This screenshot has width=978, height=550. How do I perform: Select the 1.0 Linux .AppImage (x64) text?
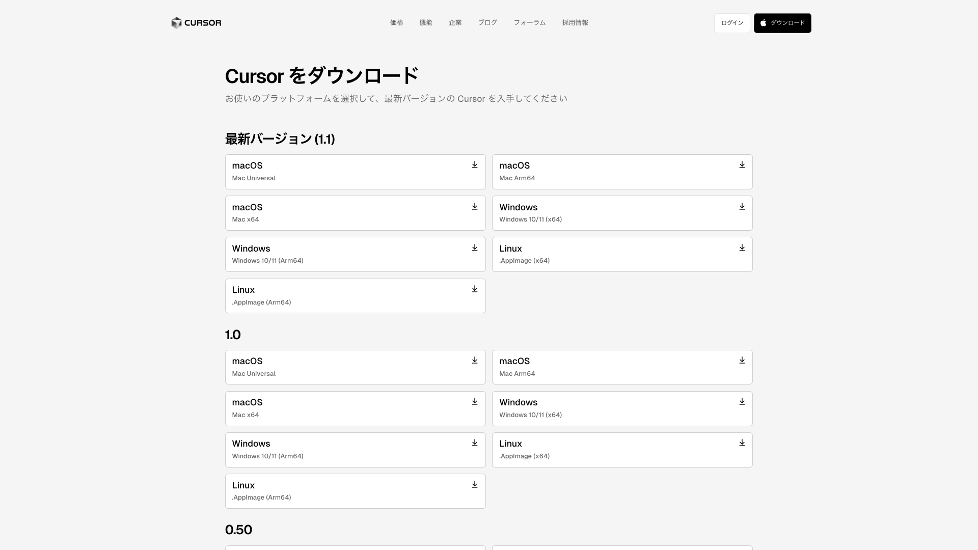(524, 456)
